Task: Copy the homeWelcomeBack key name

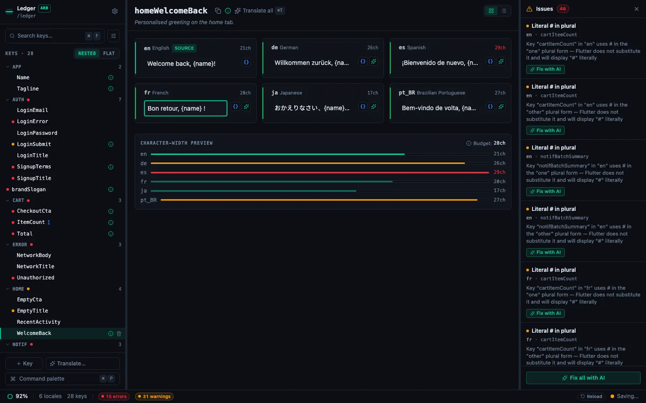Action: pyautogui.click(x=218, y=11)
